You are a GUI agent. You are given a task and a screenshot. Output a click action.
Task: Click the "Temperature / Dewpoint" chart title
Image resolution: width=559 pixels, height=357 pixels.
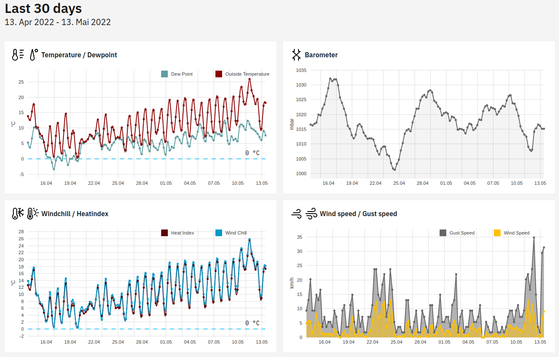point(79,55)
